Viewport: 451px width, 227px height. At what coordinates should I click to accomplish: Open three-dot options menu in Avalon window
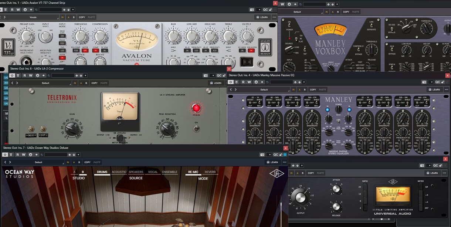(274, 17)
